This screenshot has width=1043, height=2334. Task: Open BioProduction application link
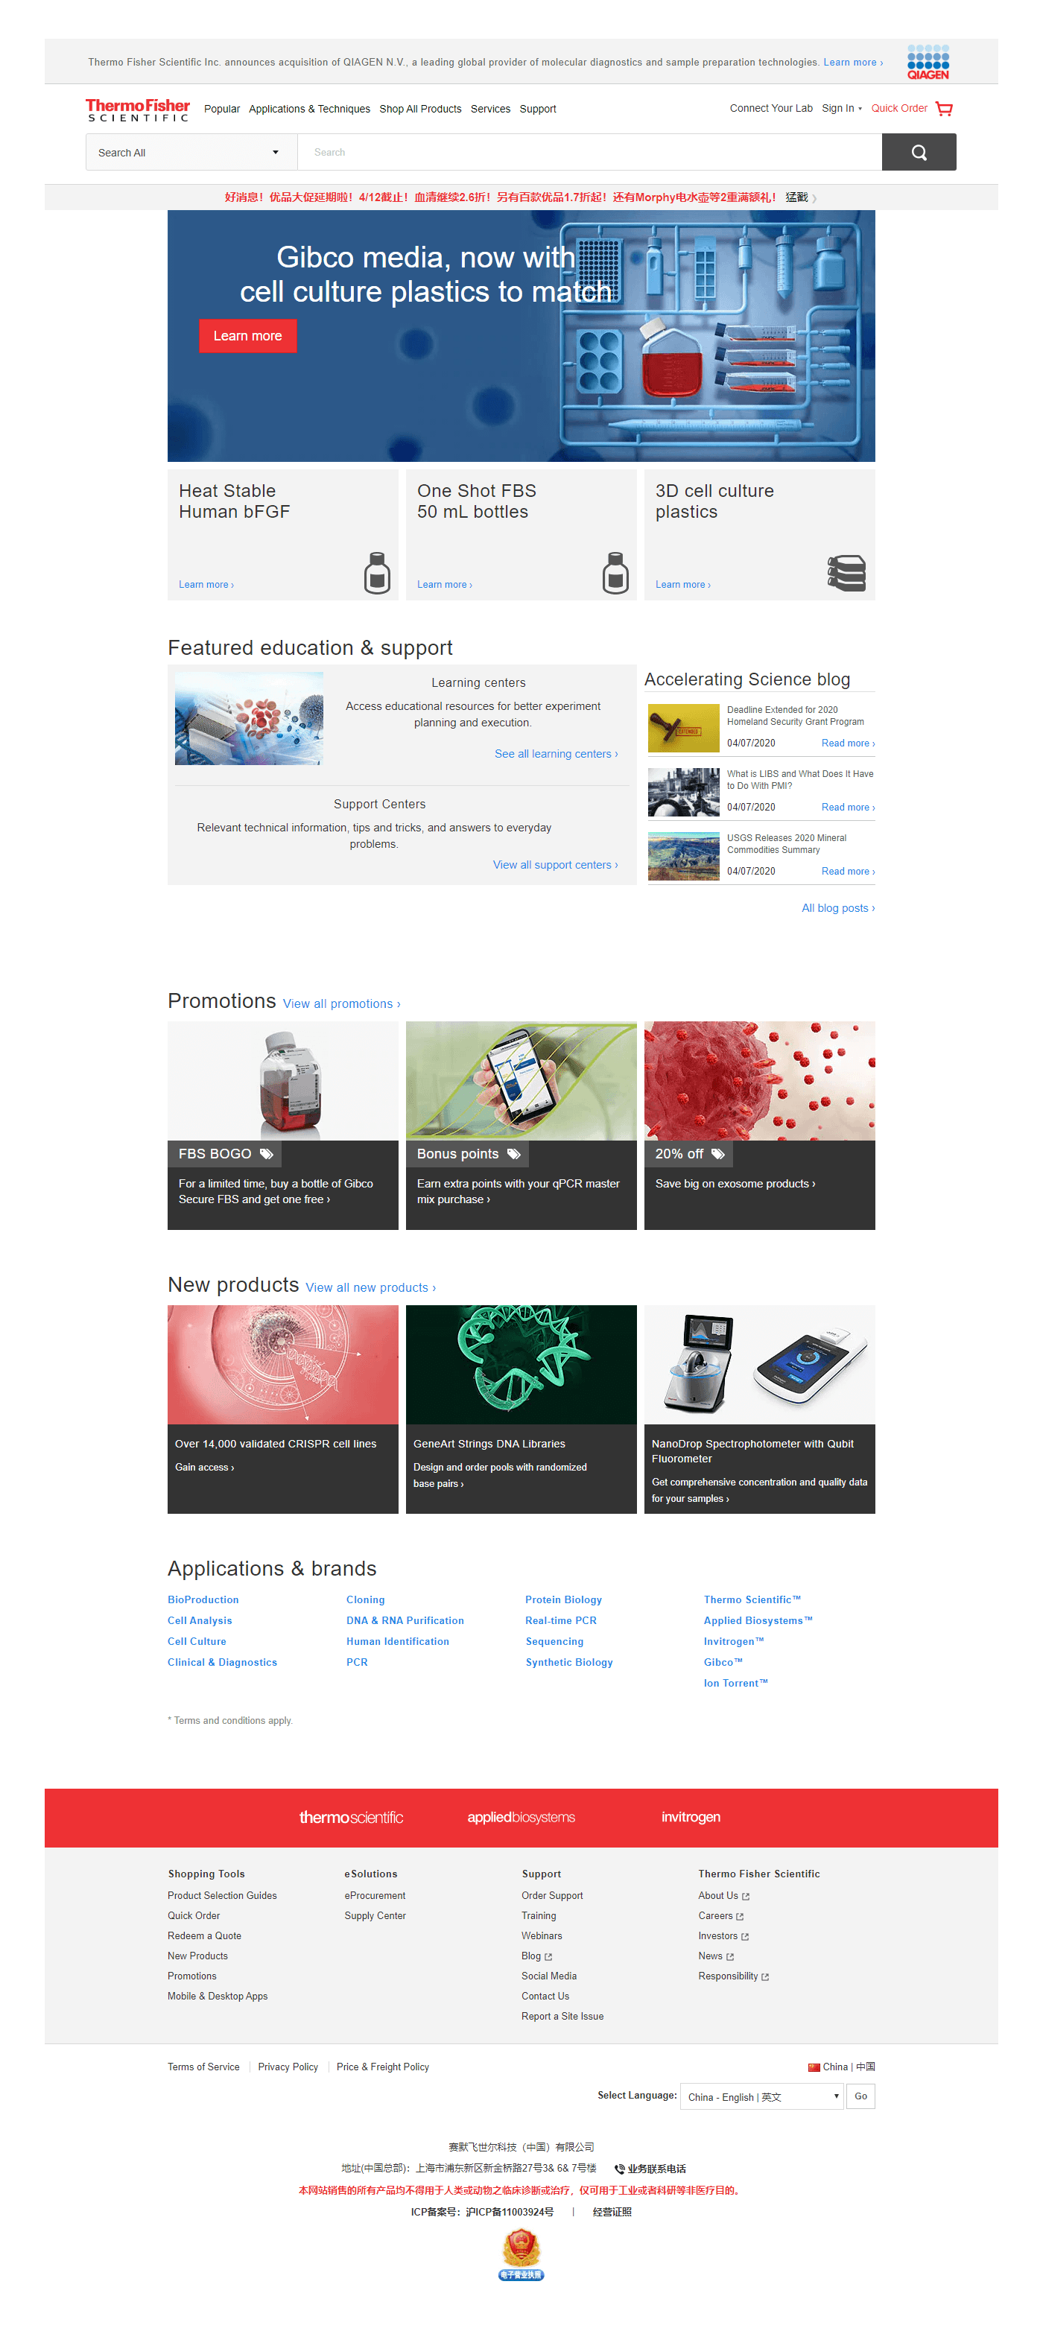pos(203,1600)
